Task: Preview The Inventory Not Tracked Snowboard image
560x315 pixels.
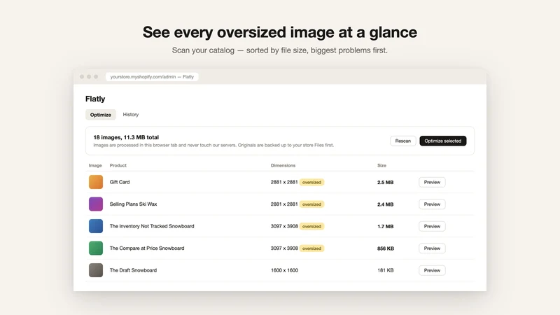Action: coord(432,226)
